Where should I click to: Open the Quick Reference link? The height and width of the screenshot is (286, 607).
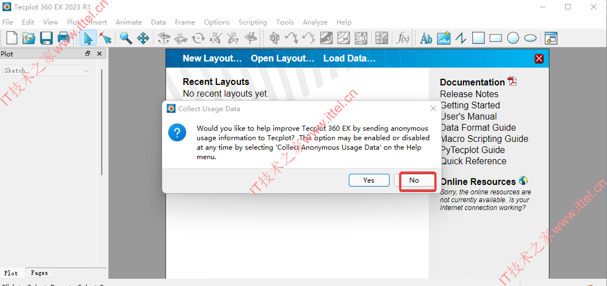(473, 161)
